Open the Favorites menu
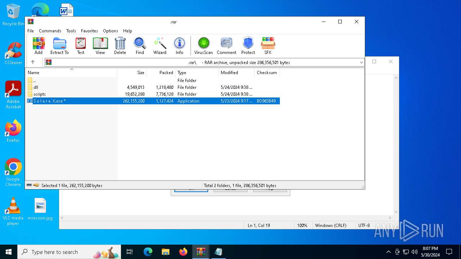Image resolution: width=461 pixels, height=259 pixels. pyautogui.click(x=89, y=31)
